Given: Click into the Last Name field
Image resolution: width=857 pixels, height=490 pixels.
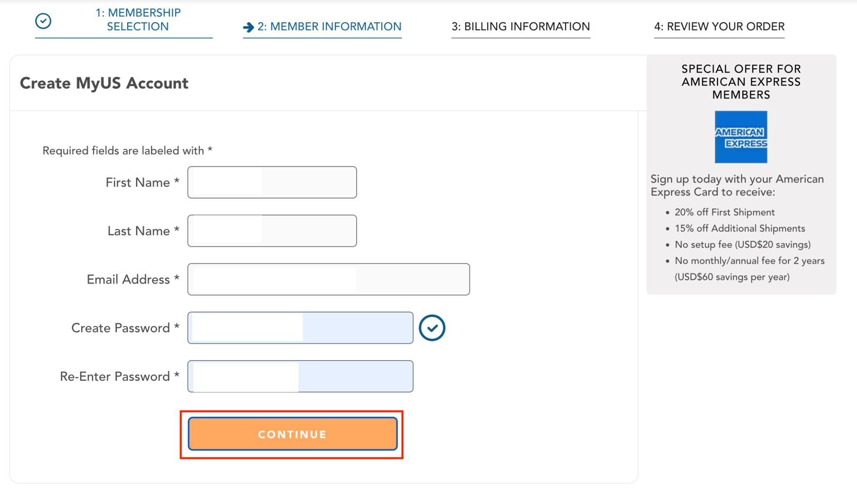Looking at the screenshot, I should pyautogui.click(x=272, y=231).
